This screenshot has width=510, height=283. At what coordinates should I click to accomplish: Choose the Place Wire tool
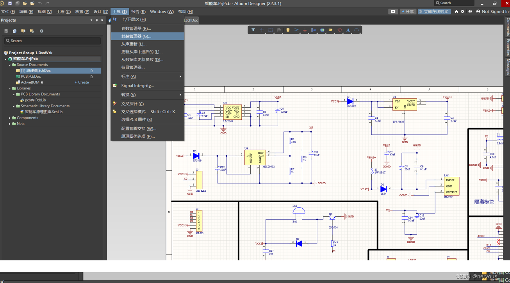tap(296, 30)
